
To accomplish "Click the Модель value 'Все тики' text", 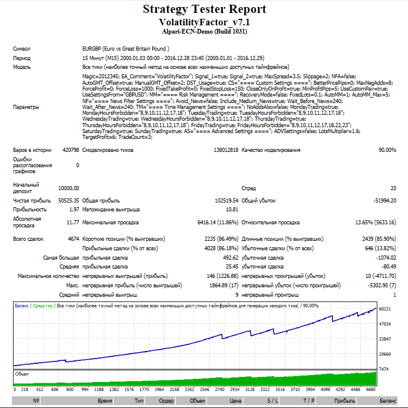I will [x=186, y=67].
